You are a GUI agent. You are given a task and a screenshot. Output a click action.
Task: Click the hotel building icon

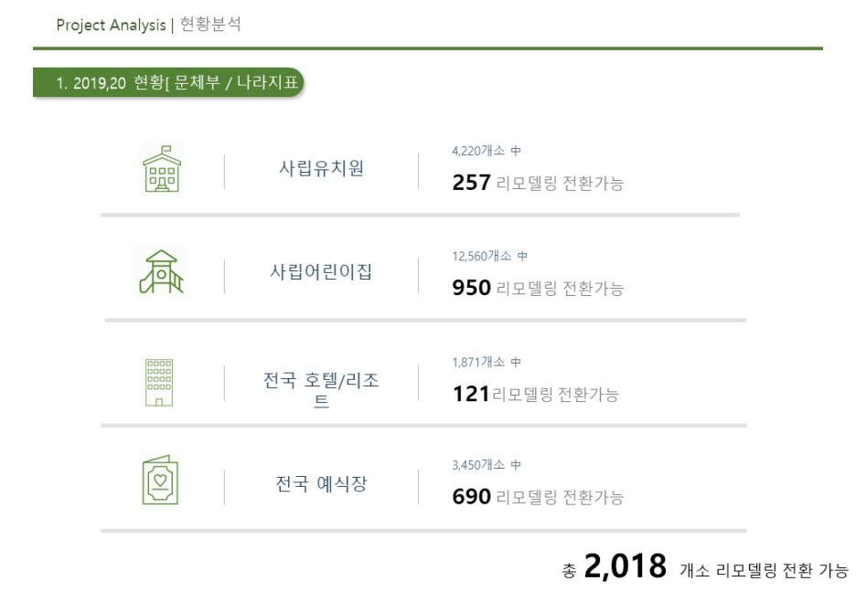point(159,382)
